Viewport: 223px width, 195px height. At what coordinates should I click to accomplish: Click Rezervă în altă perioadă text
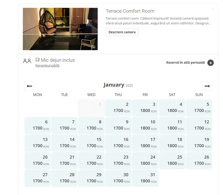click(185, 63)
